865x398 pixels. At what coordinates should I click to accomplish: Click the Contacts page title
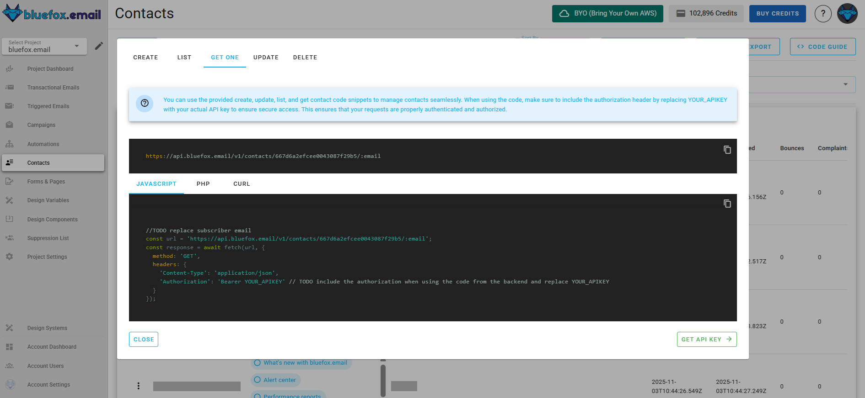pyautogui.click(x=144, y=14)
